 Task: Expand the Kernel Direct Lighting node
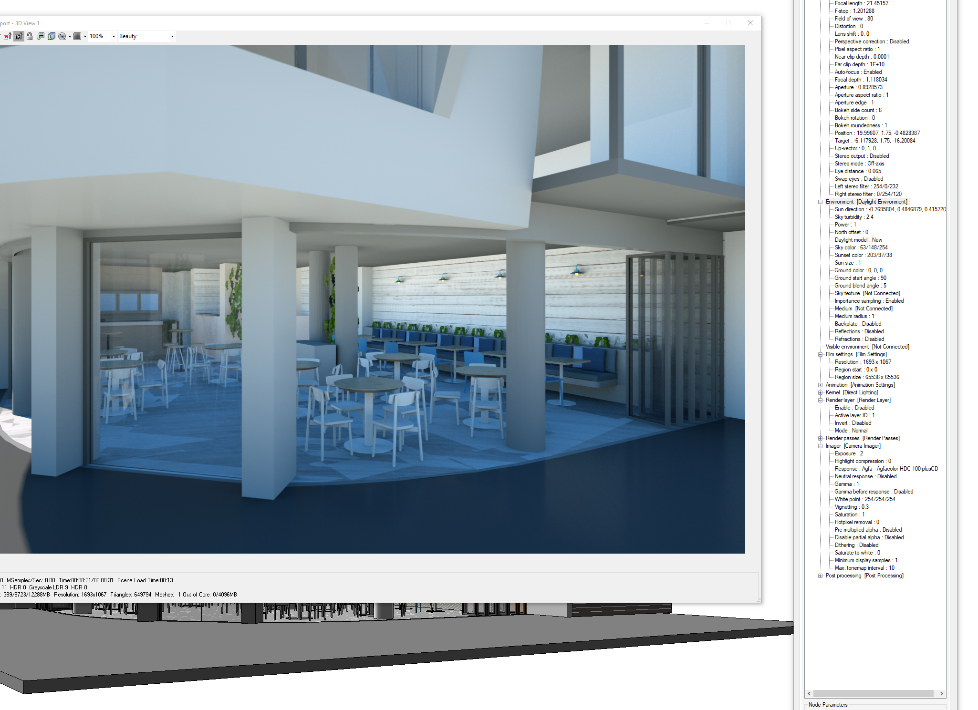821,392
